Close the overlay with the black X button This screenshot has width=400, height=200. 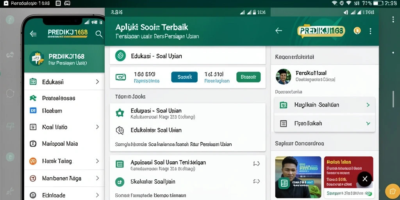pyautogui.click(x=365, y=179)
